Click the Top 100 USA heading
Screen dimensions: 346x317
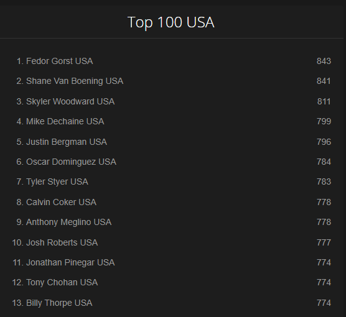click(171, 22)
